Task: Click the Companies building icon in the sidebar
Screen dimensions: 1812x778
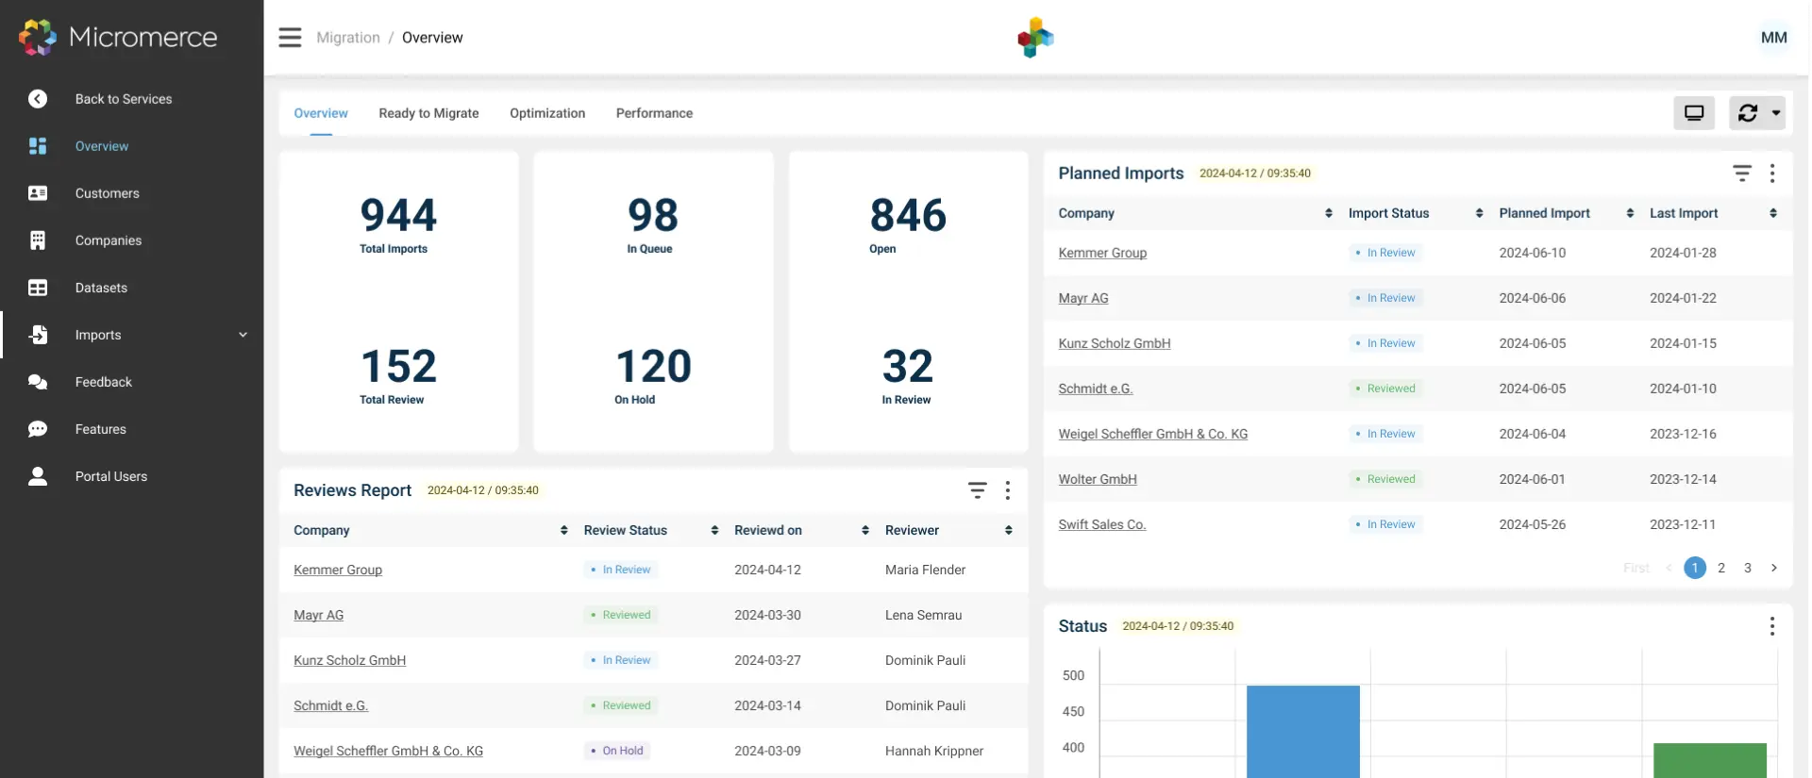Action: [x=38, y=240]
